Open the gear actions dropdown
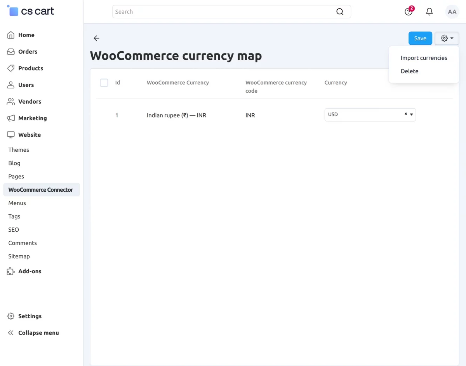The image size is (466, 366). click(x=447, y=38)
